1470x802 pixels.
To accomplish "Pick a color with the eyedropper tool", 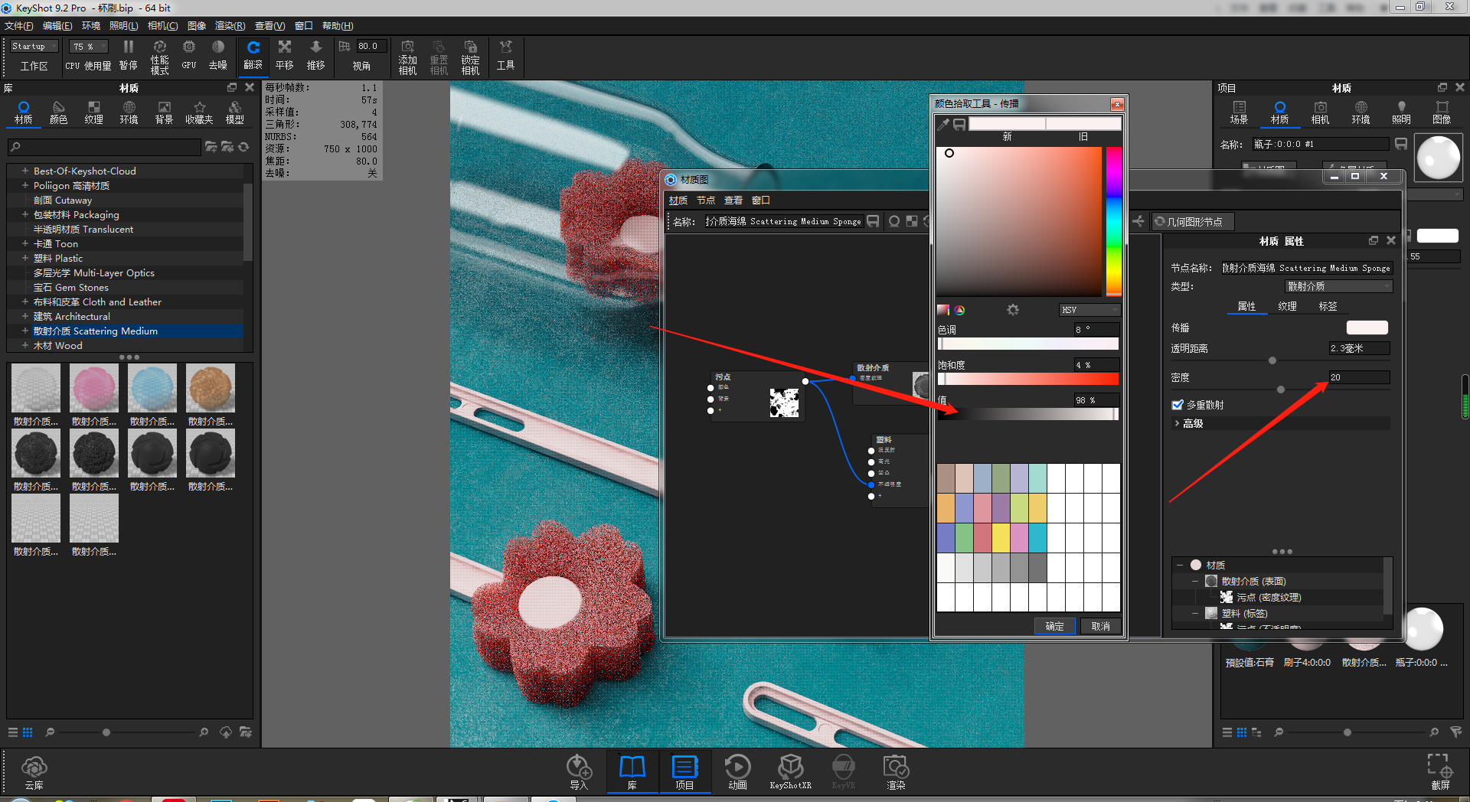I will coord(942,123).
